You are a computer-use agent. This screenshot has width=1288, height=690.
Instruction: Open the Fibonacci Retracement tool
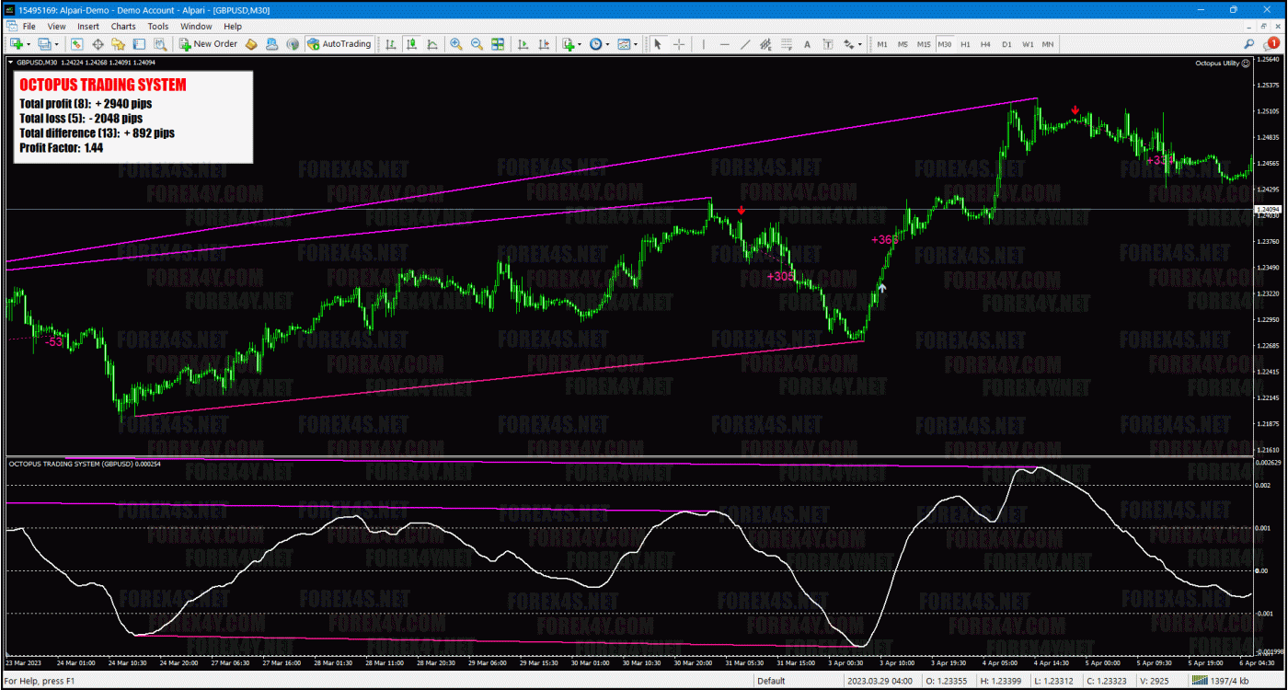[786, 44]
